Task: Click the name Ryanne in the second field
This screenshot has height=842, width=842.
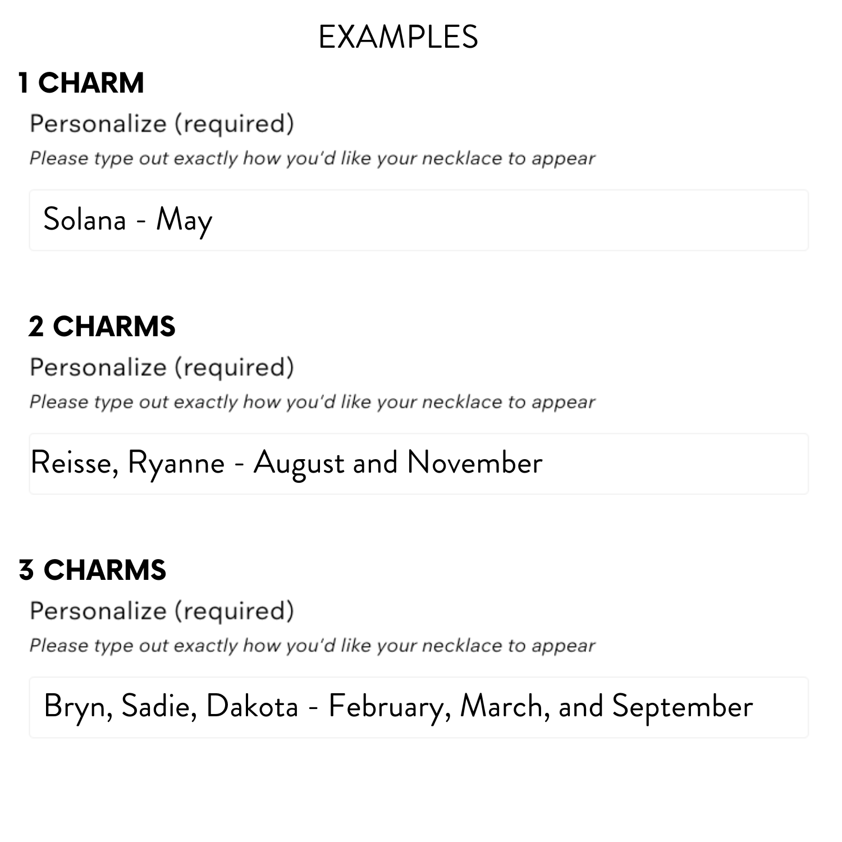Action: tap(176, 464)
